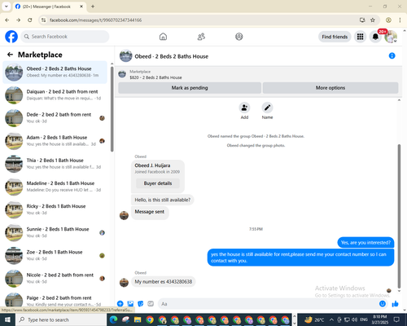Edit the chat Name with the pencil icon
The height and width of the screenshot is (326, 407).
click(267, 108)
